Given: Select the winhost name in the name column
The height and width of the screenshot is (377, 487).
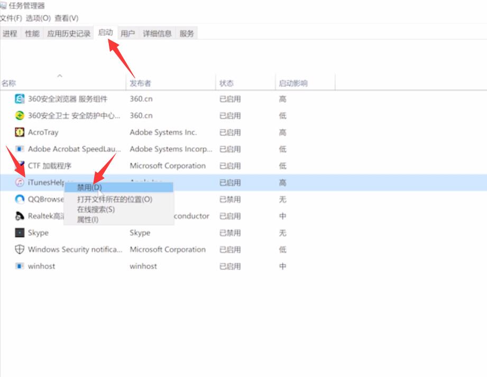Looking at the screenshot, I should (x=42, y=266).
